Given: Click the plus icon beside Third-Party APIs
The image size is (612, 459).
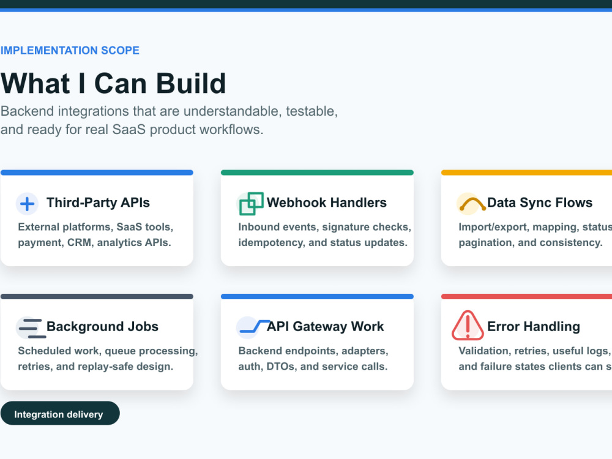Looking at the screenshot, I should [x=27, y=204].
